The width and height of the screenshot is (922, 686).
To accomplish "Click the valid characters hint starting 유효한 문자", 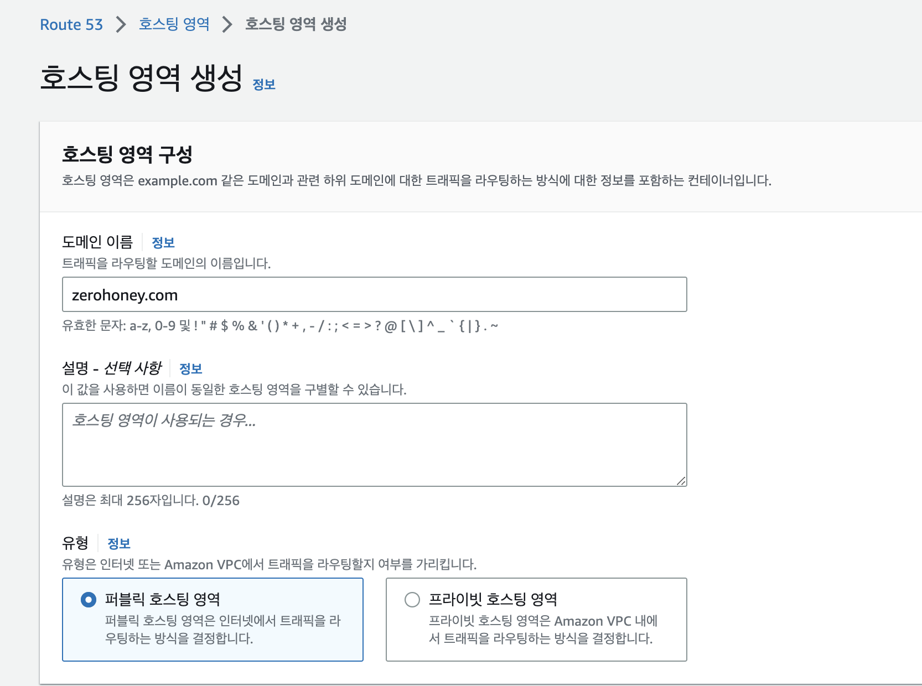I will [280, 326].
